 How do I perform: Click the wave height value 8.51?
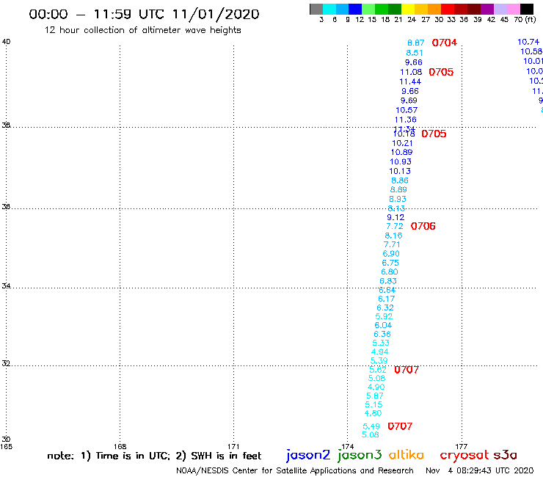(414, 53)
